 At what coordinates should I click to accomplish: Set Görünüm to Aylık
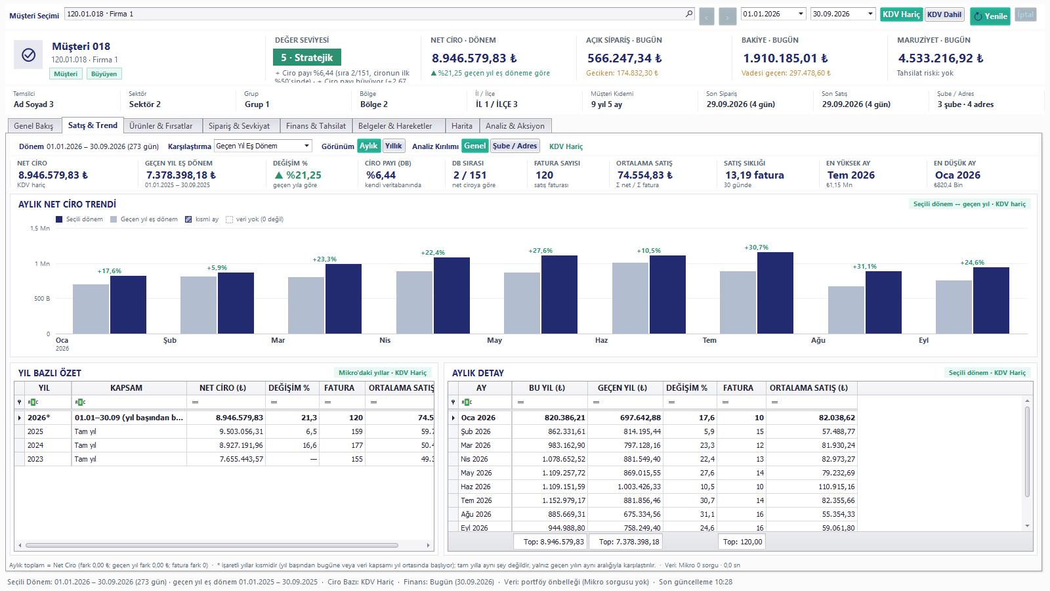pos(369,146)
